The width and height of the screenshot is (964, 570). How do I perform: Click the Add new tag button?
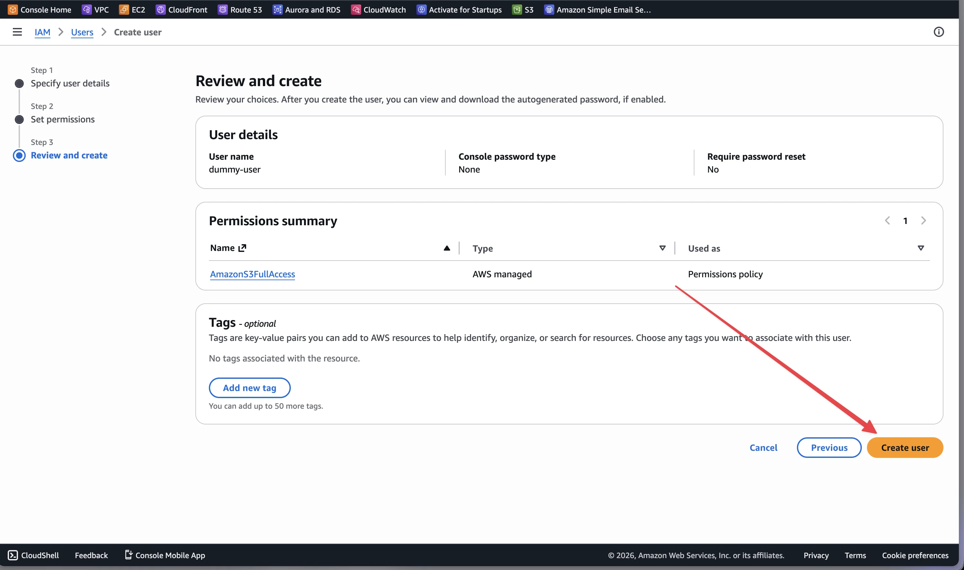250,387
